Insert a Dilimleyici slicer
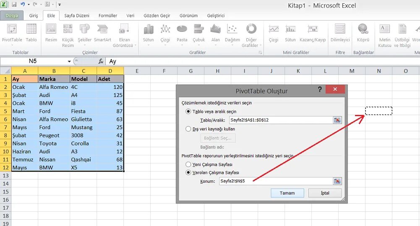The width and height of the screenshot is (420, 226). tap(340, 34)
